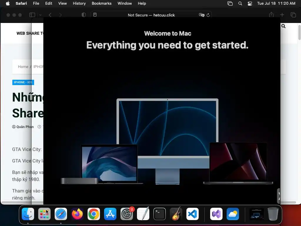Open TextEdit from the Dock
301x226 pixels.
(143, 214)
